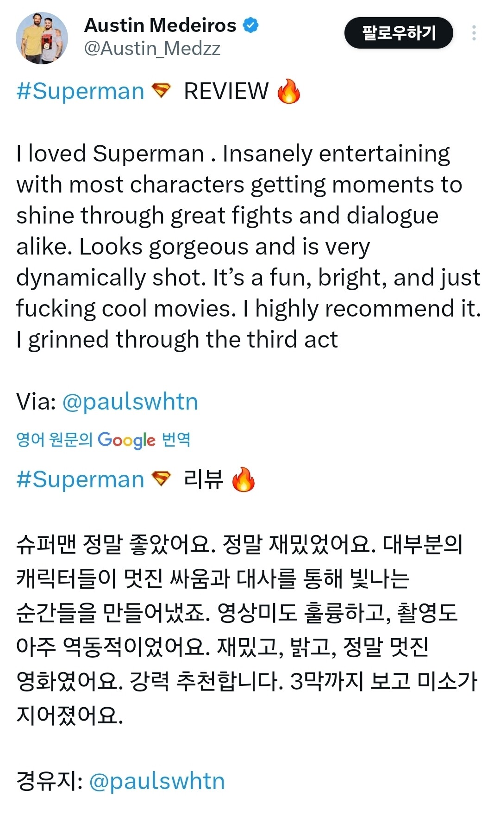Click Superman shield emoji before 리뷰
The height and width of the screenshot is (821, 500).
click(x=162, y=479)
